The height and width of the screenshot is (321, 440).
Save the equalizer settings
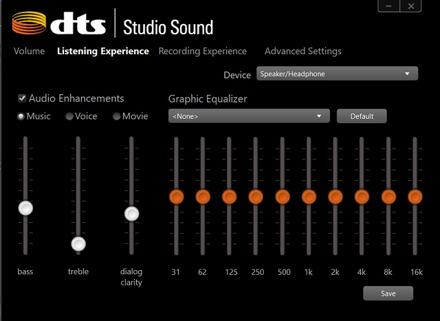(x=388, y=294)
